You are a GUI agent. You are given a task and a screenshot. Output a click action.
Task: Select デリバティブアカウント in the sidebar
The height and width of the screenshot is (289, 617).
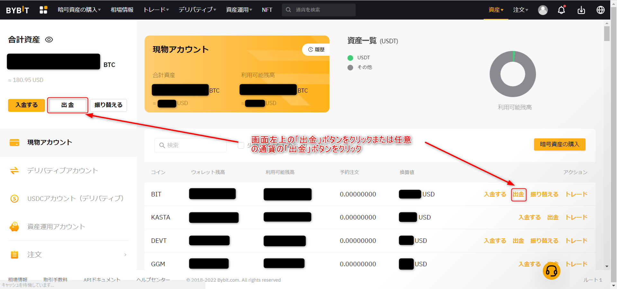[x=62, y=170]
